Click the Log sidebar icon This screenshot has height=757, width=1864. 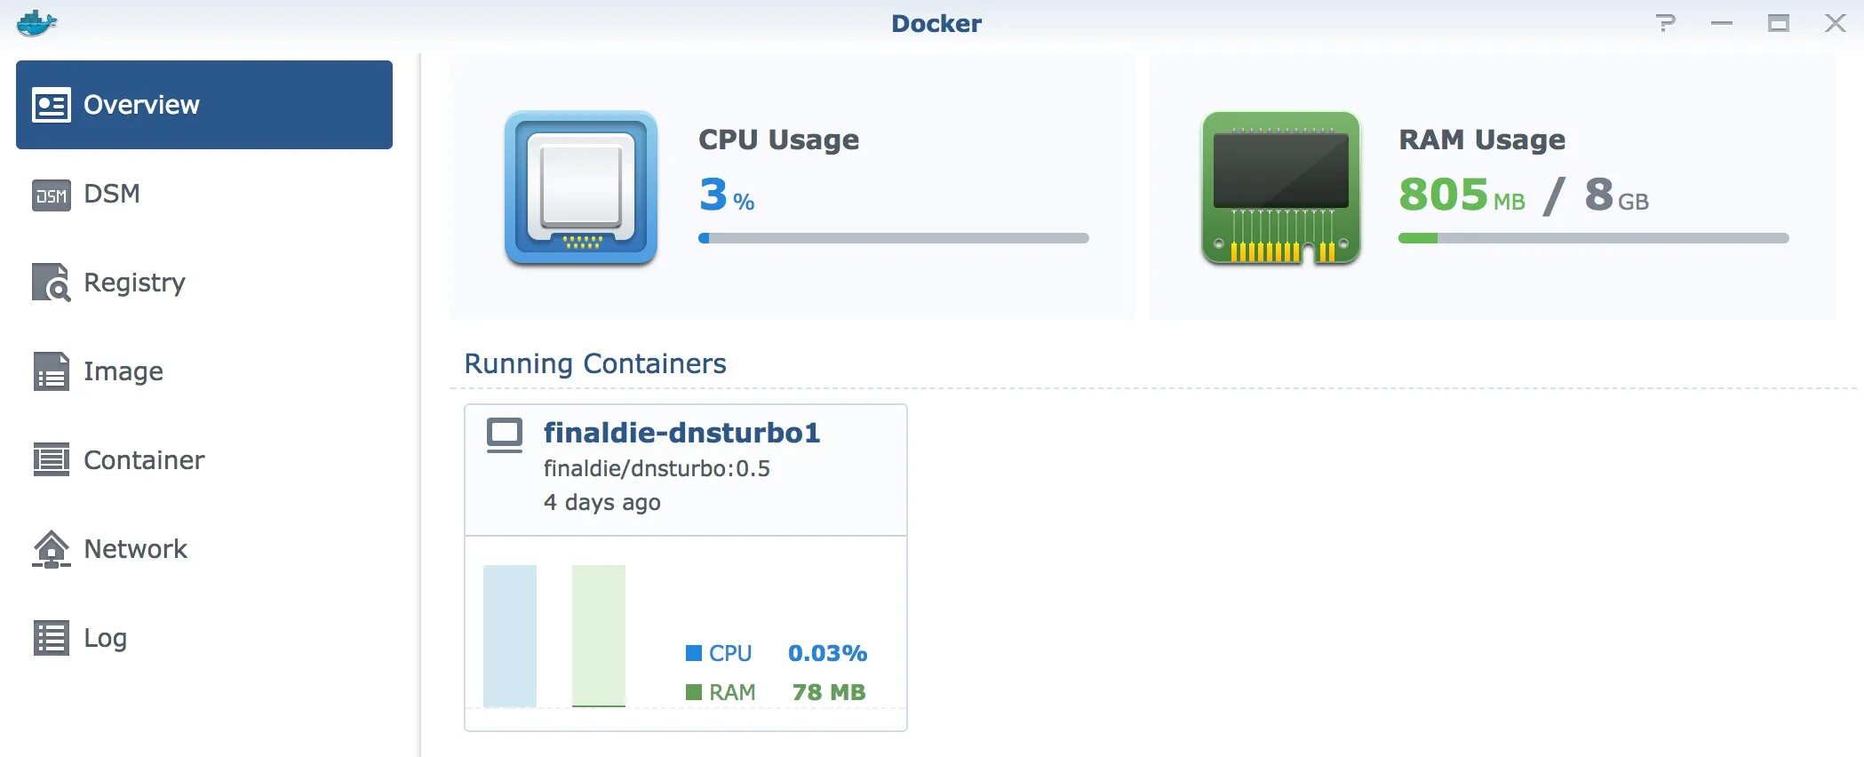(x=52, y=638)
